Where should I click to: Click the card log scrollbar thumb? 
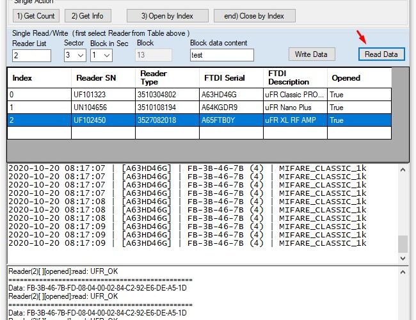(x=403, y=244)
